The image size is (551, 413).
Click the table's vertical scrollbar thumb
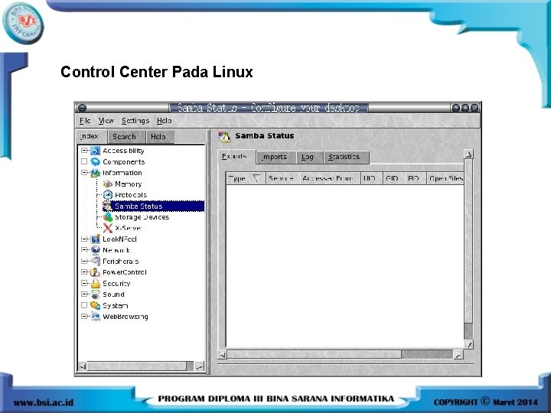tap(468, 241)
